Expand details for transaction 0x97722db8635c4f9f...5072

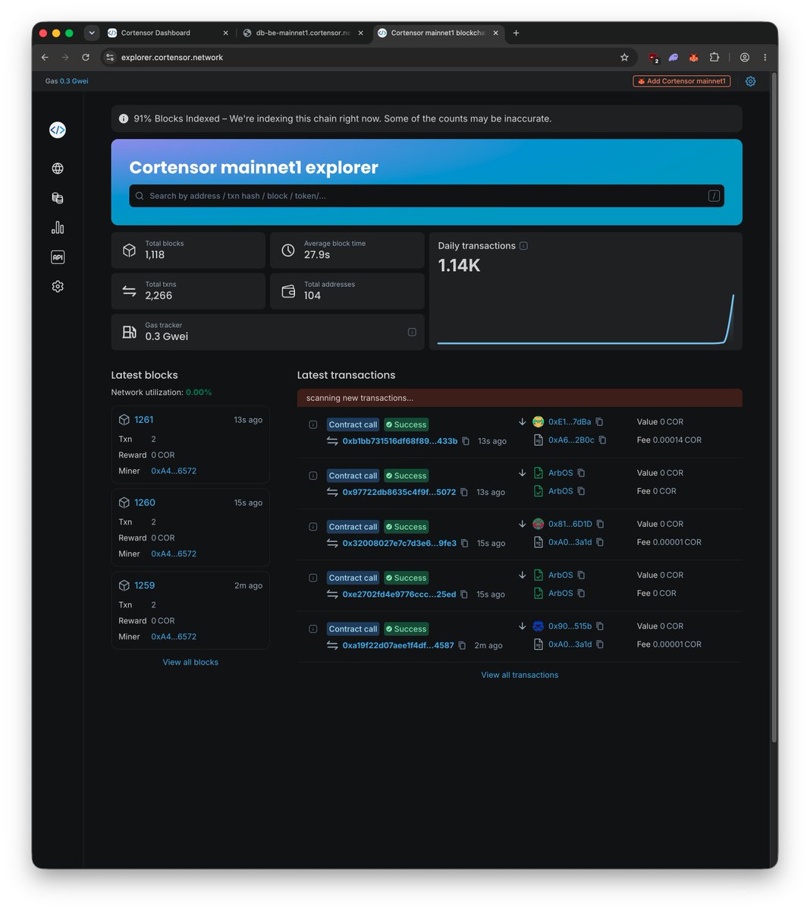[x=313, y=476]
